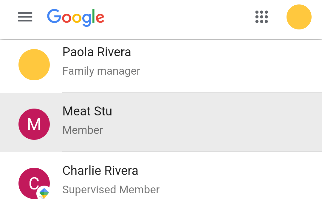Image resolution: width=322 pixels, height=210 pixels.
Task: Click the Family manager label
Action: tap(101, 71)
